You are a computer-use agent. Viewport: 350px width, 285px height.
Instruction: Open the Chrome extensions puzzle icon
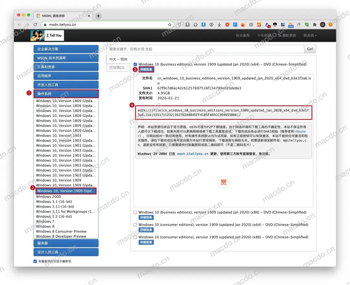tap(314, 25)
